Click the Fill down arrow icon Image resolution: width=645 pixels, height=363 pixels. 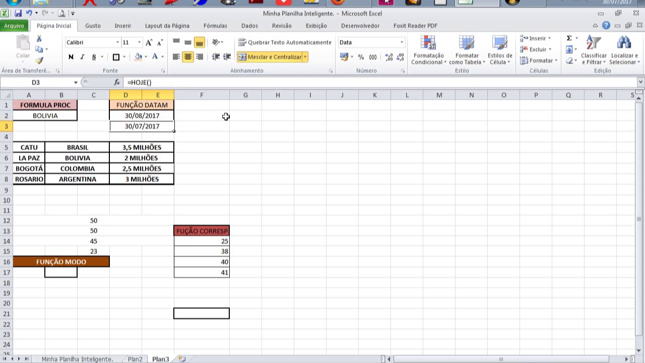(x=569, y=49)
